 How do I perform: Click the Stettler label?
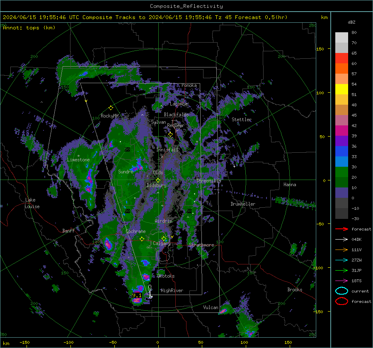pyautogui.click(x=242, y=120)
